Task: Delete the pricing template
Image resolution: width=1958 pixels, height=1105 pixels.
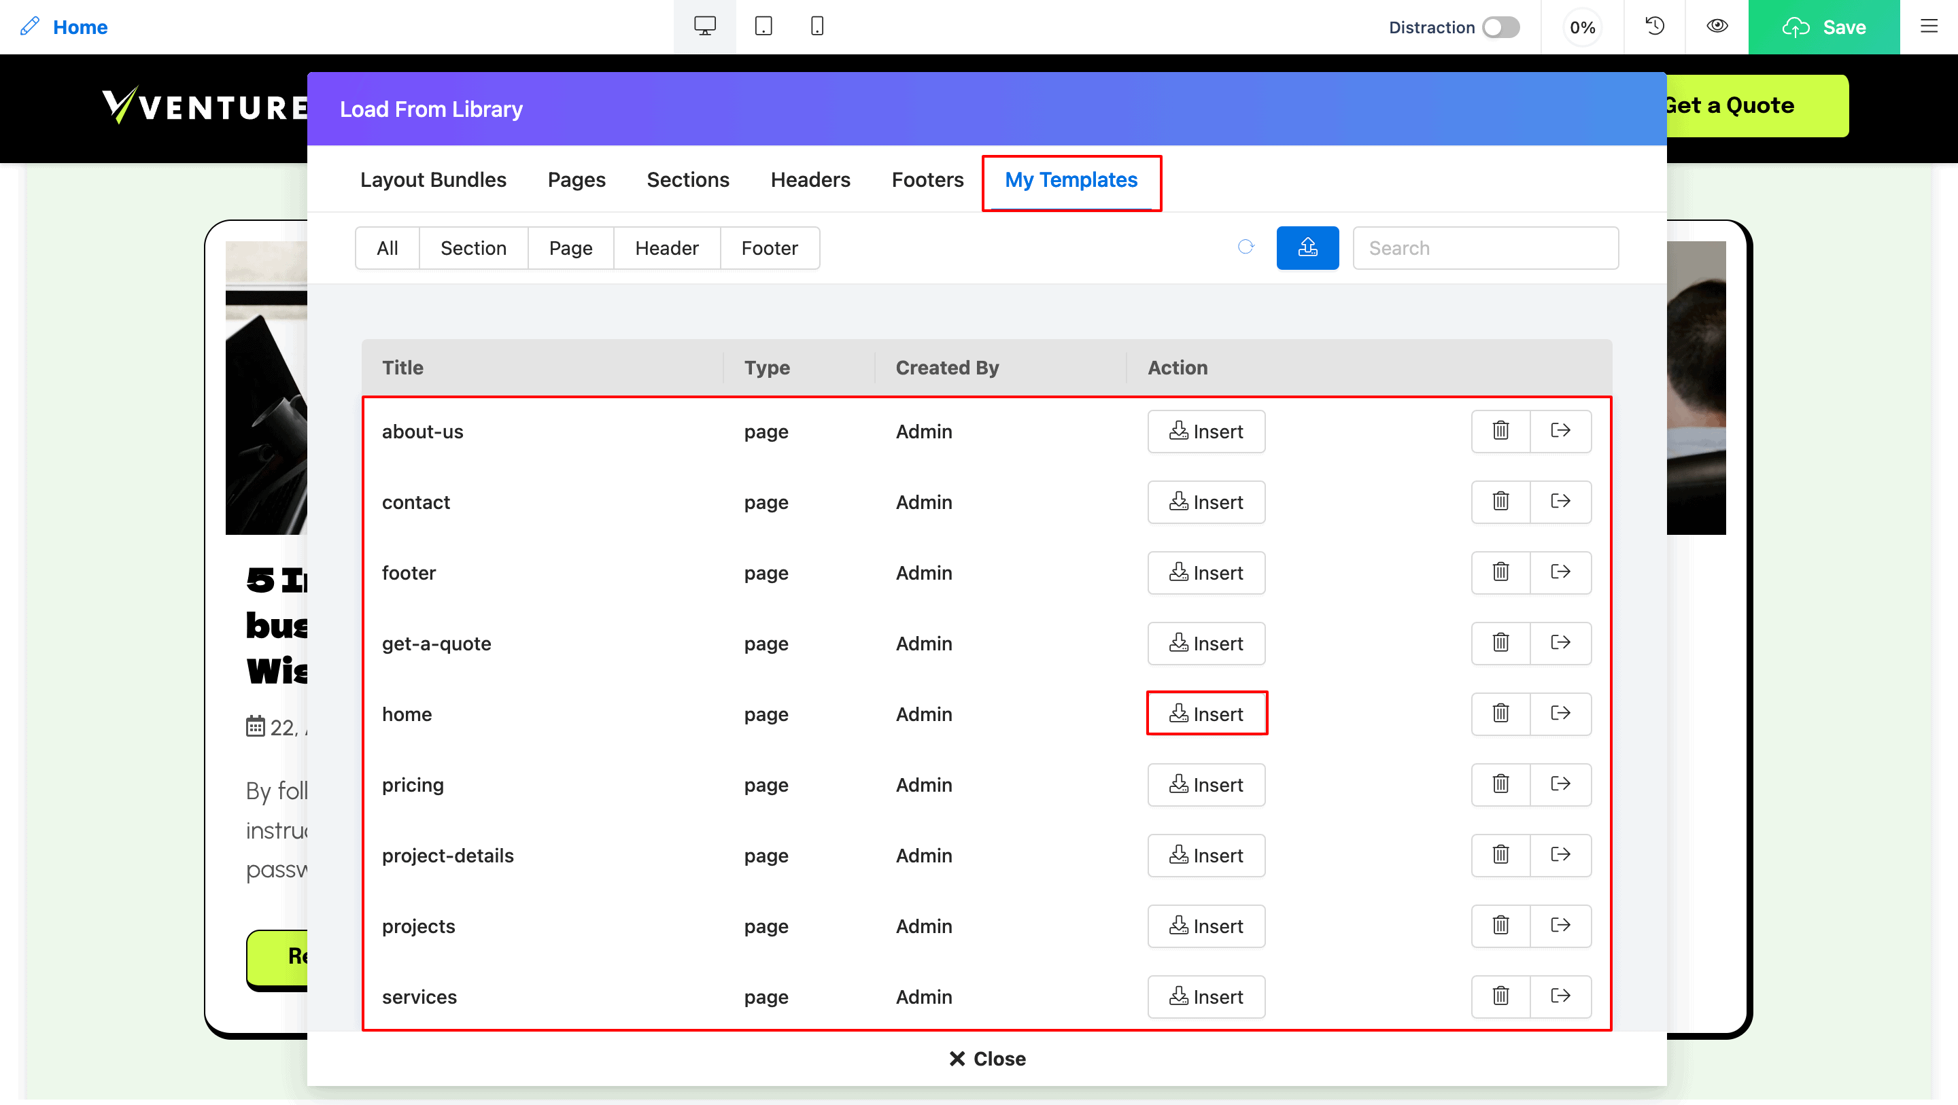Action: click(x=1500, y=784)
